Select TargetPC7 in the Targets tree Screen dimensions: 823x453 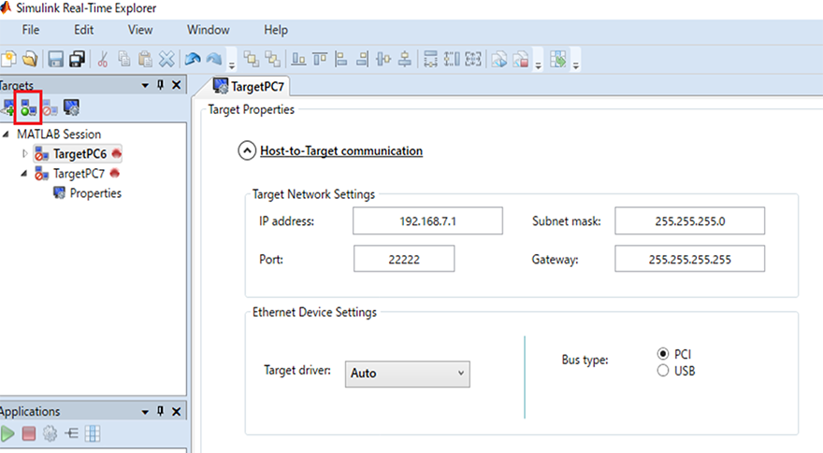tap(79, 174)
